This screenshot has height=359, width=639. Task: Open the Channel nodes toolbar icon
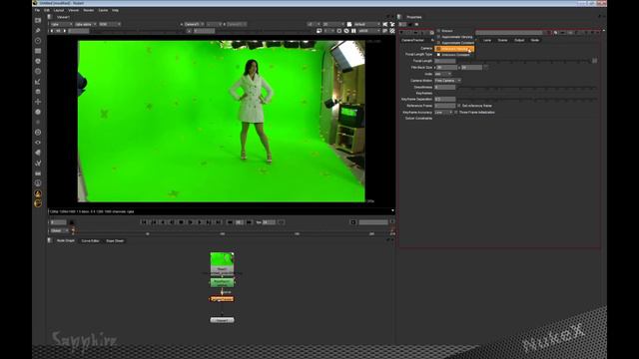[x=38, y=51]
